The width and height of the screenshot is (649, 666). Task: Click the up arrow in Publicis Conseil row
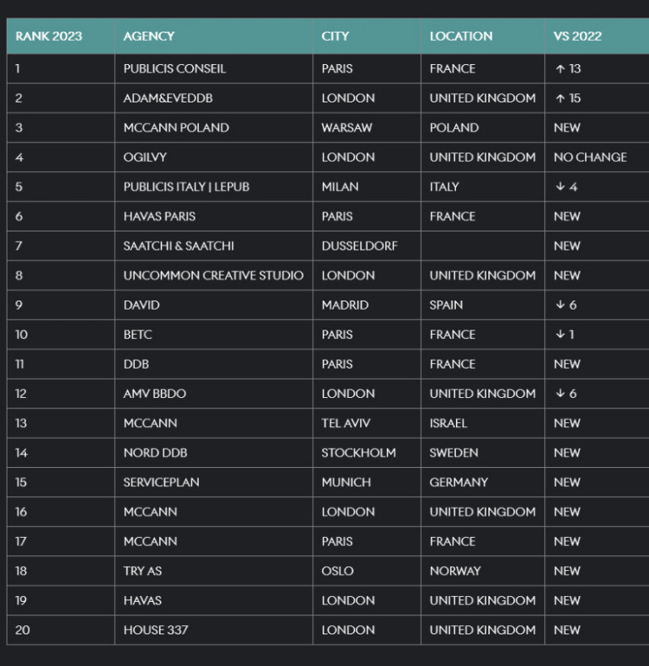[x=560, y=69]
